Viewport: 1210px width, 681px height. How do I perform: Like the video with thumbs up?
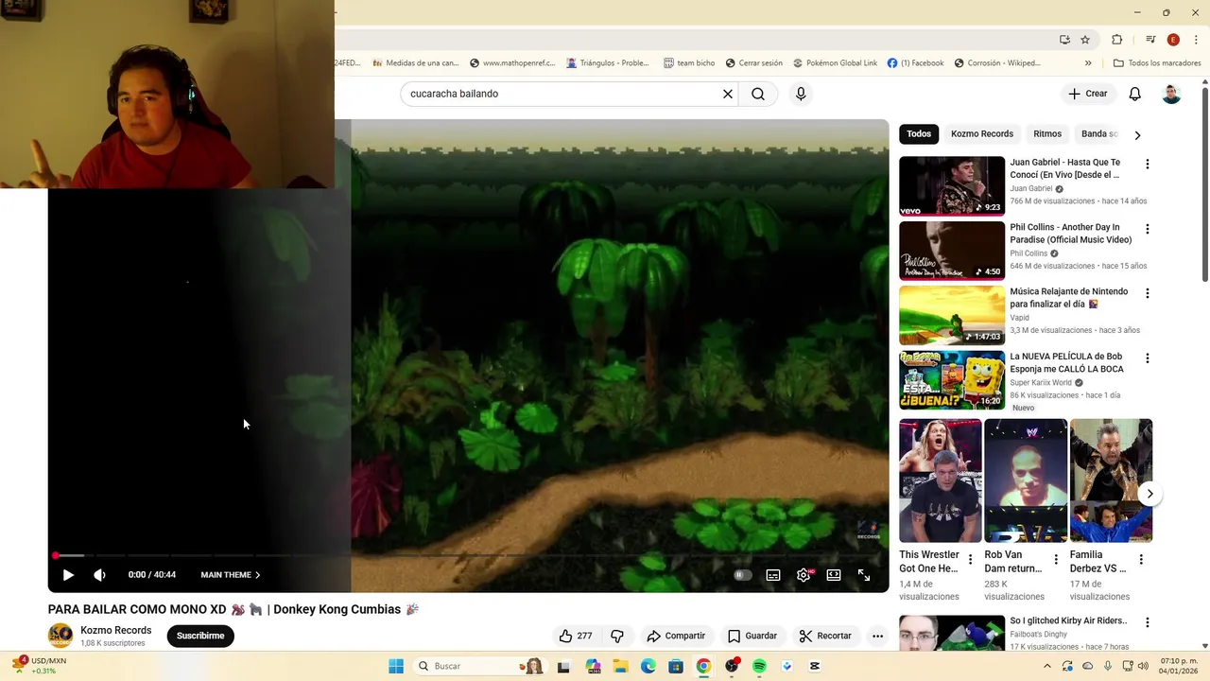[576, 636]
